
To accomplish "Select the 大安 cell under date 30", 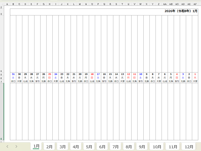I will click(19, 81).
